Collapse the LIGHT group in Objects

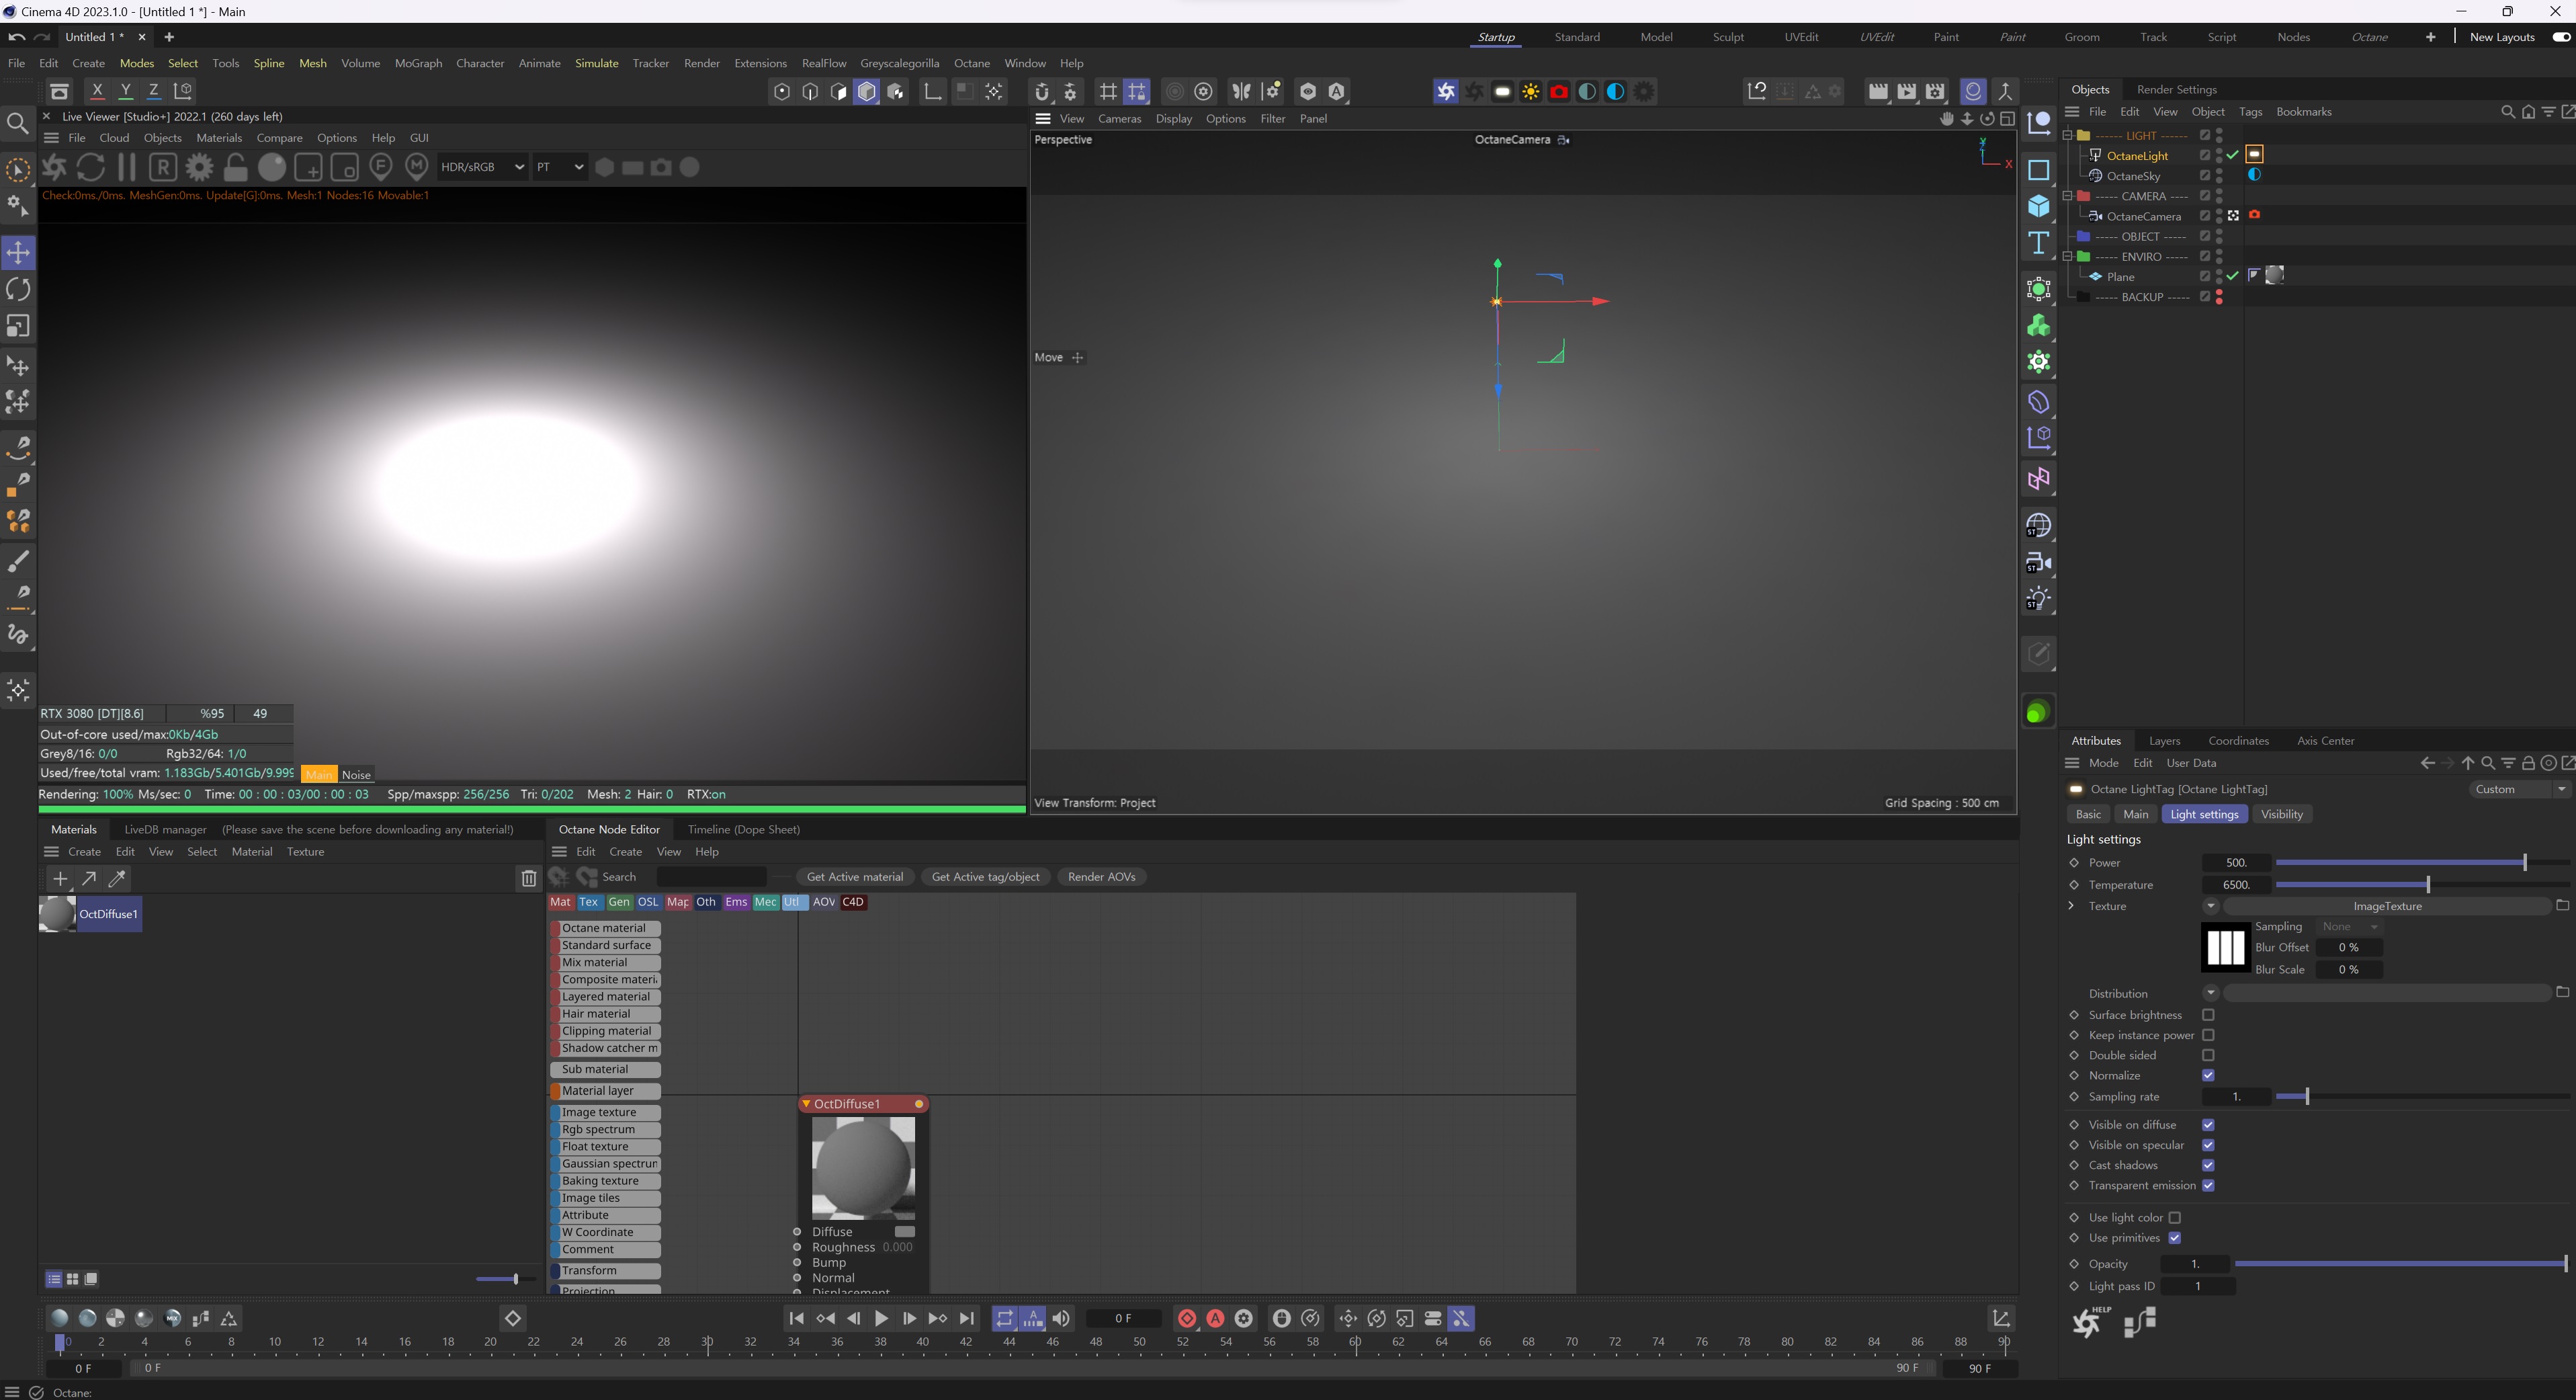point(2068,135)
